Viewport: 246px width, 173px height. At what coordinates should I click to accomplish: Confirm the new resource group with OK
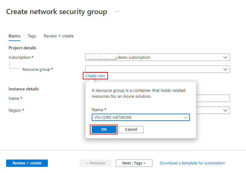pyautogui.click(x=104, y=130)
